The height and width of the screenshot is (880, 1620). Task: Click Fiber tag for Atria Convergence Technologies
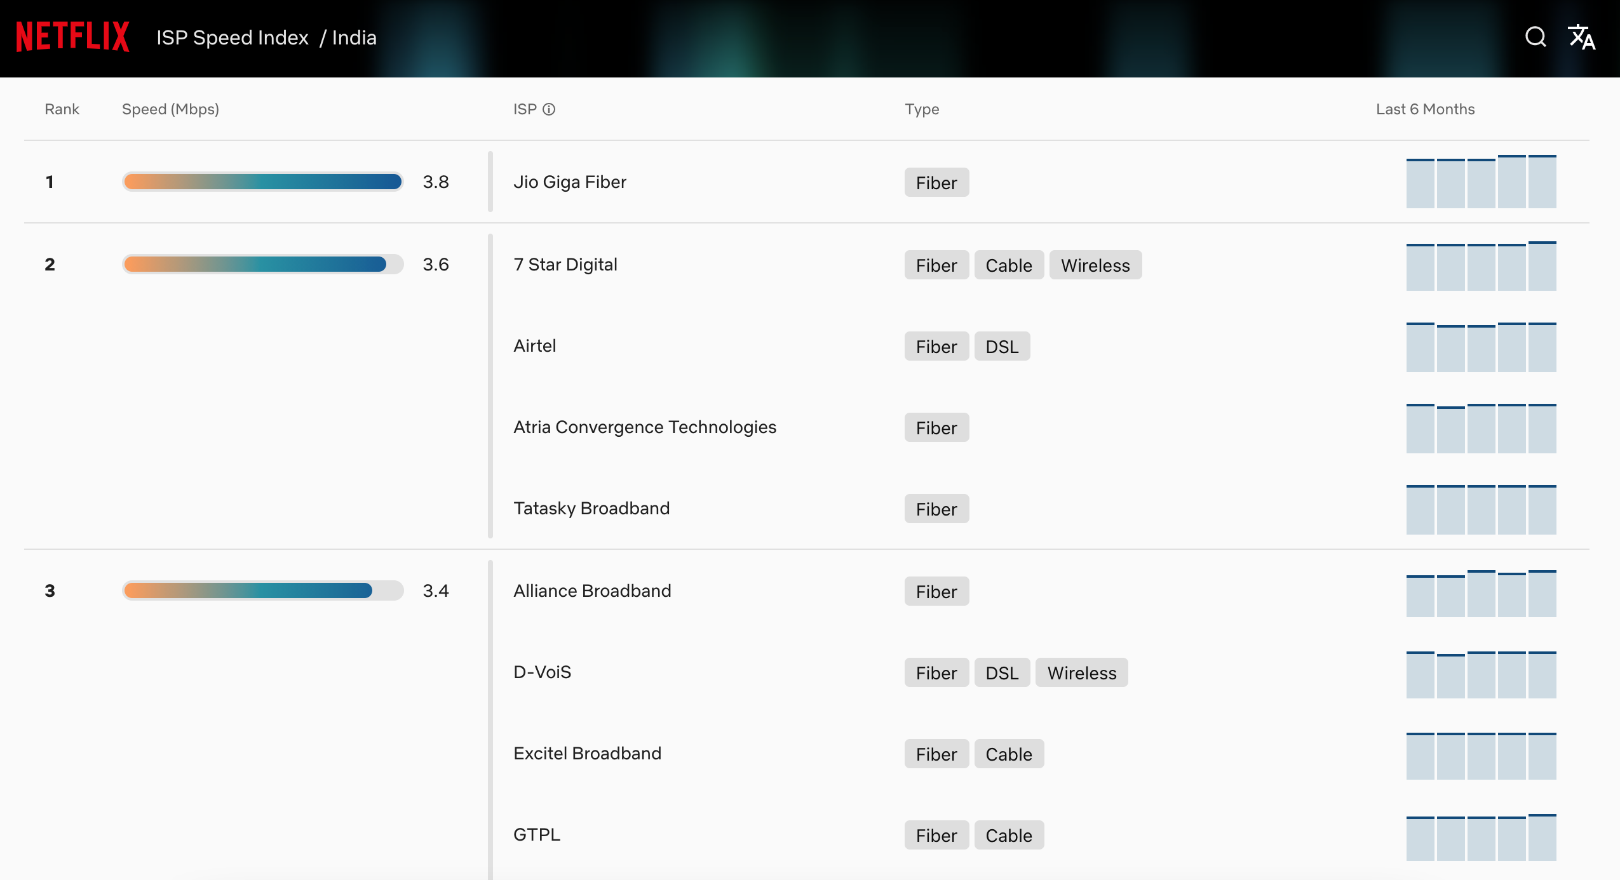click(936, 427)
